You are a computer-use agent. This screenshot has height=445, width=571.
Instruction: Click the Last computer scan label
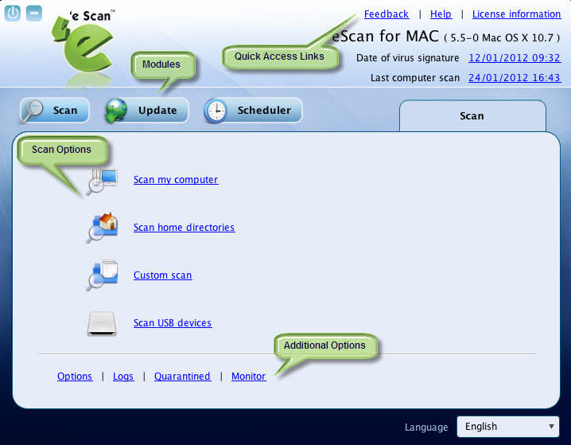click(x=415, y=78)
